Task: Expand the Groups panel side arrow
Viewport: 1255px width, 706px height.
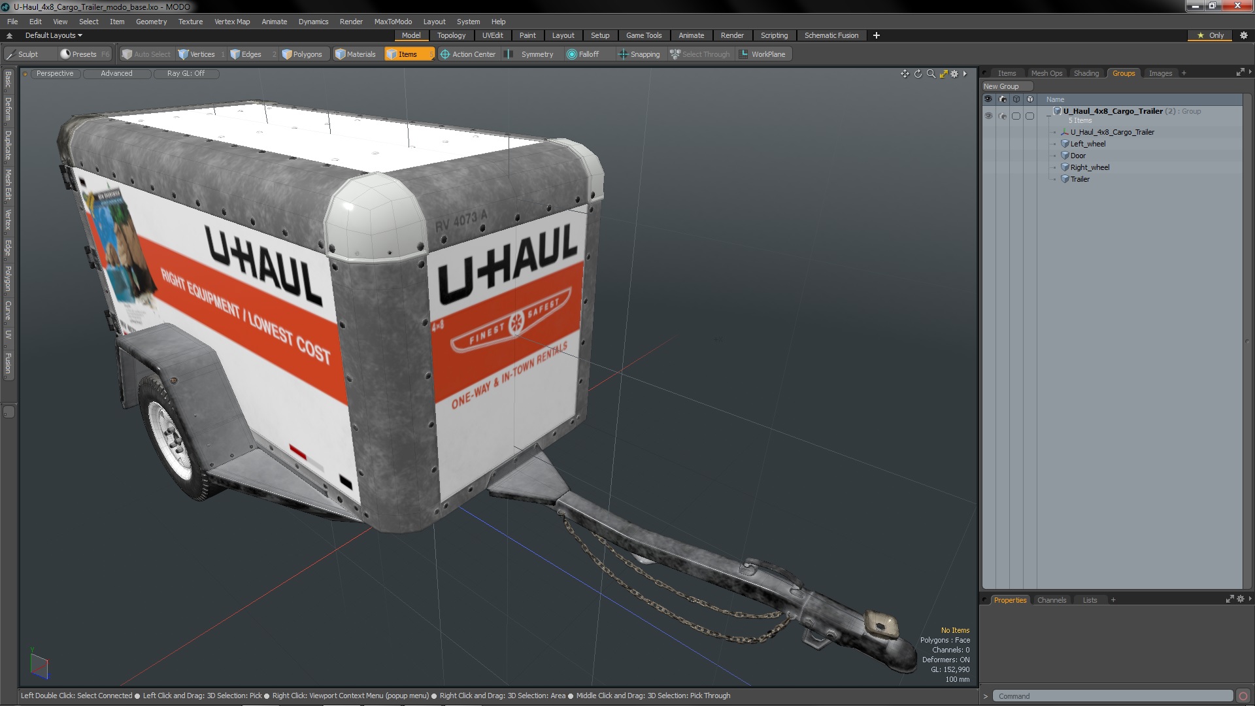Action: 1250,72
